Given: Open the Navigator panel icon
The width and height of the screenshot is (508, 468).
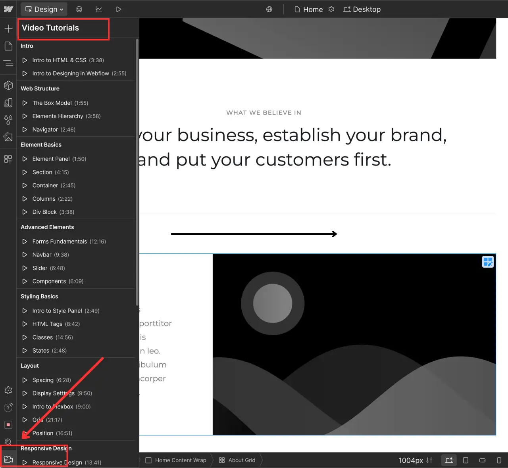Looking at the screenshot, I should pos(8,63).
